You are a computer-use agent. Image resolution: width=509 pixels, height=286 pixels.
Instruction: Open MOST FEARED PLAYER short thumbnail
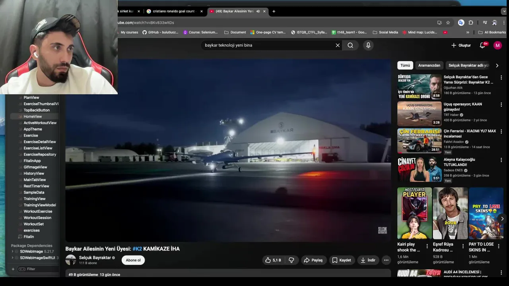[414, 213]
